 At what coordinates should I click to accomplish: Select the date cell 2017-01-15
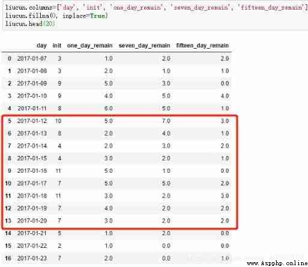tap(32, 158)
